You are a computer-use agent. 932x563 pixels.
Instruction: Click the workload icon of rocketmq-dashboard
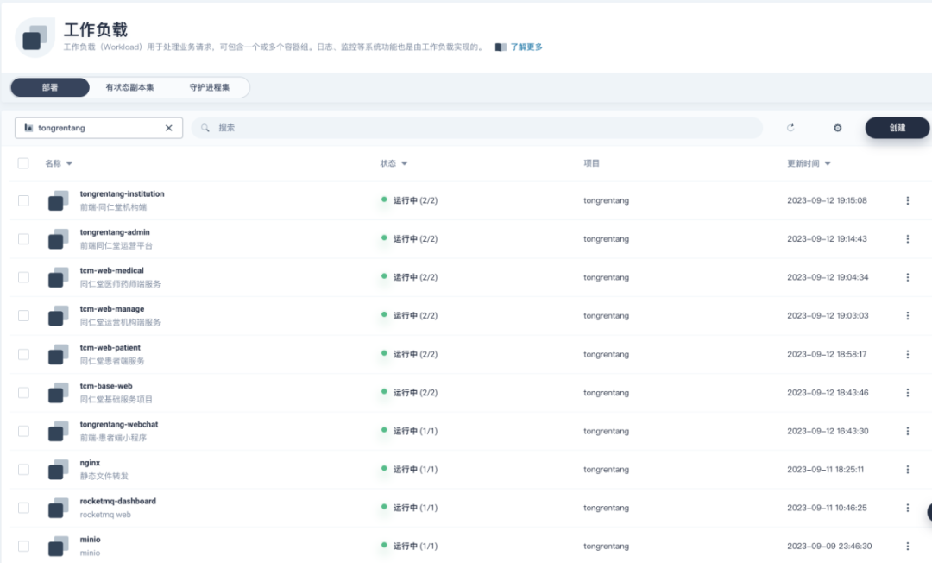click(x=59, y=508)
